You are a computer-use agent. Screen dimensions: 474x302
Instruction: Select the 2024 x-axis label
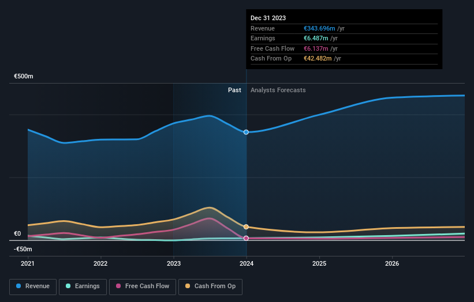(x=247, y=263)
